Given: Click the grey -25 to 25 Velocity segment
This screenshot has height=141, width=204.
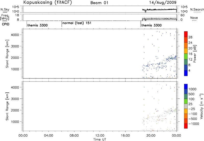Looking at the screenshot, I should point(186,106).
